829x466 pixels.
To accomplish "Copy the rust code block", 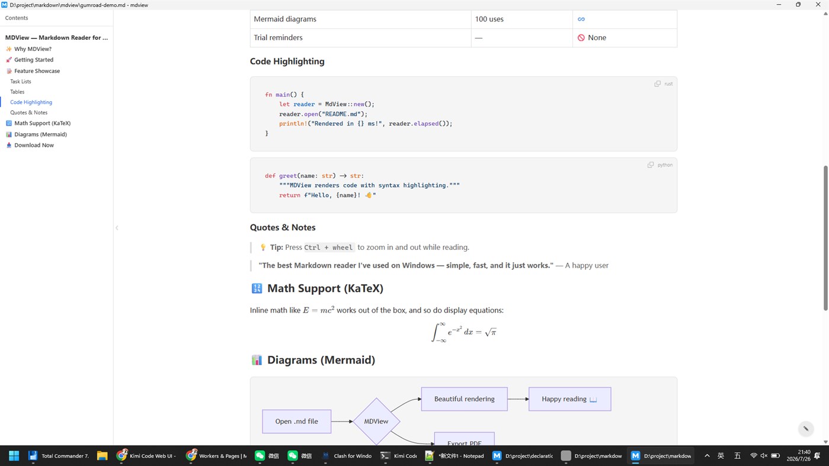I will [x=657, y=83].
